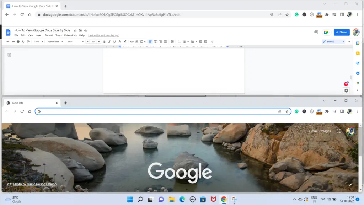Star the Google Docs document
The height and width of the screenshot is (205, 364).
(75, 31)
